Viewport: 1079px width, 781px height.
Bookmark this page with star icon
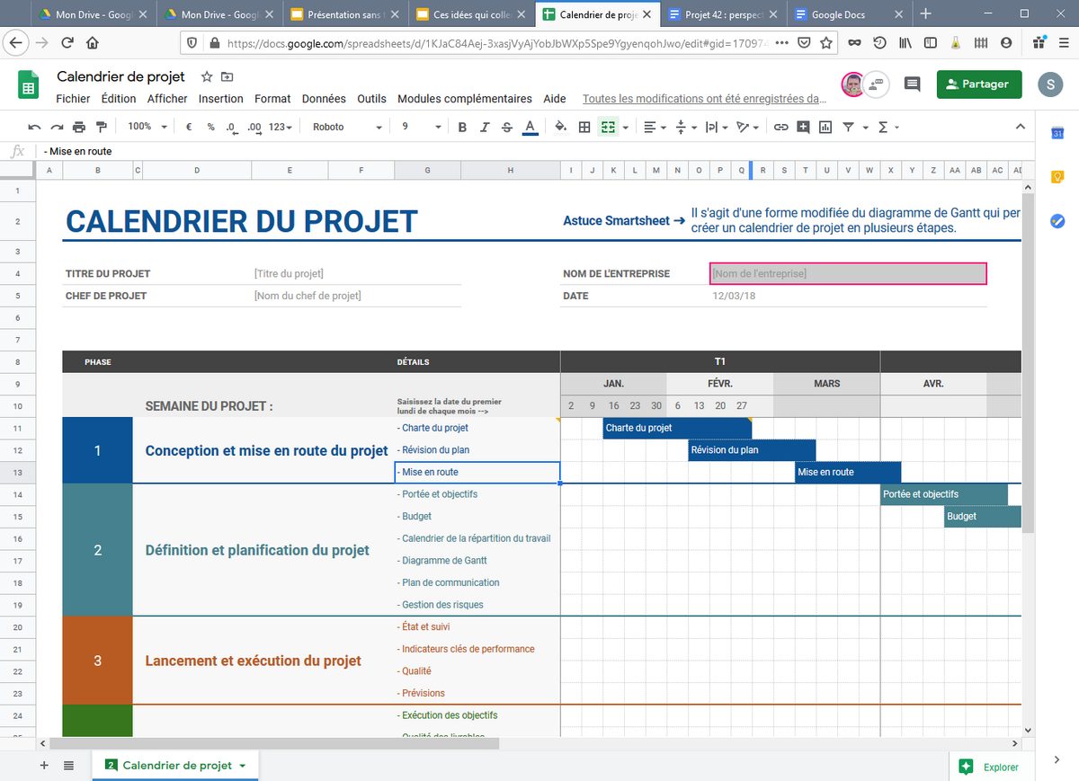point(826,42)
